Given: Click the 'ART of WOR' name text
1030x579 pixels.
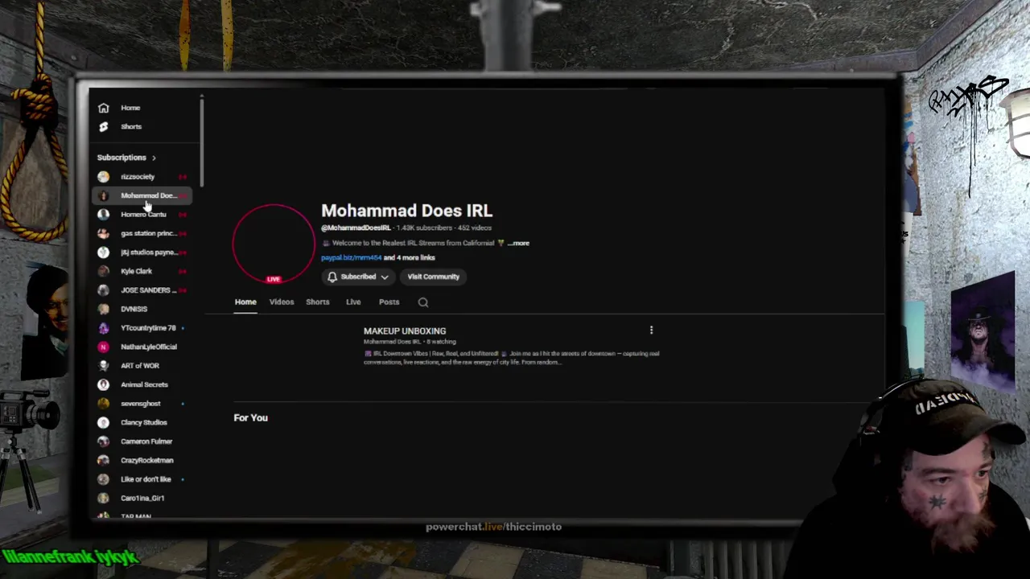Looking at the screenshot, I should coord(140,365).
